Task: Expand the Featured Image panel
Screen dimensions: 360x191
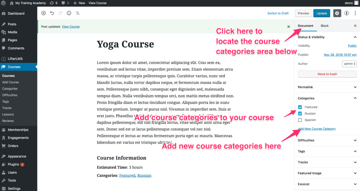Action: 327,173
